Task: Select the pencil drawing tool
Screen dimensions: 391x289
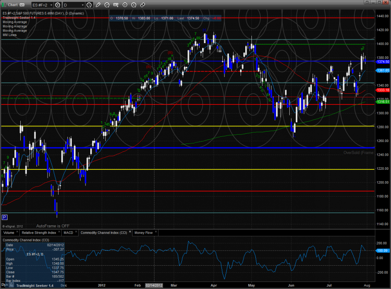Action: tap(98, 5)
